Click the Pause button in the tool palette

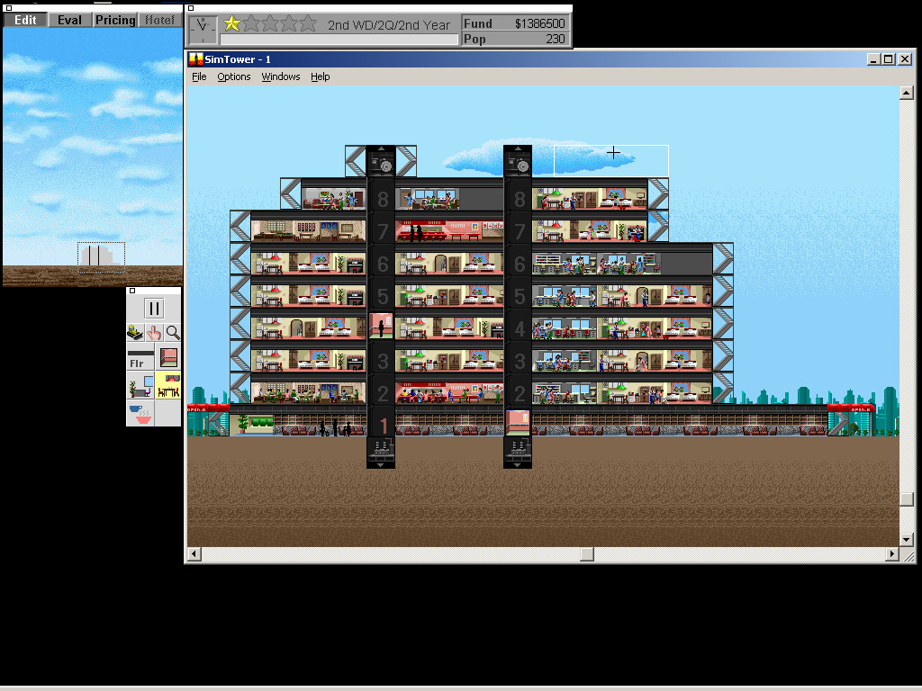pyautogui.click(x=154, y=309)
